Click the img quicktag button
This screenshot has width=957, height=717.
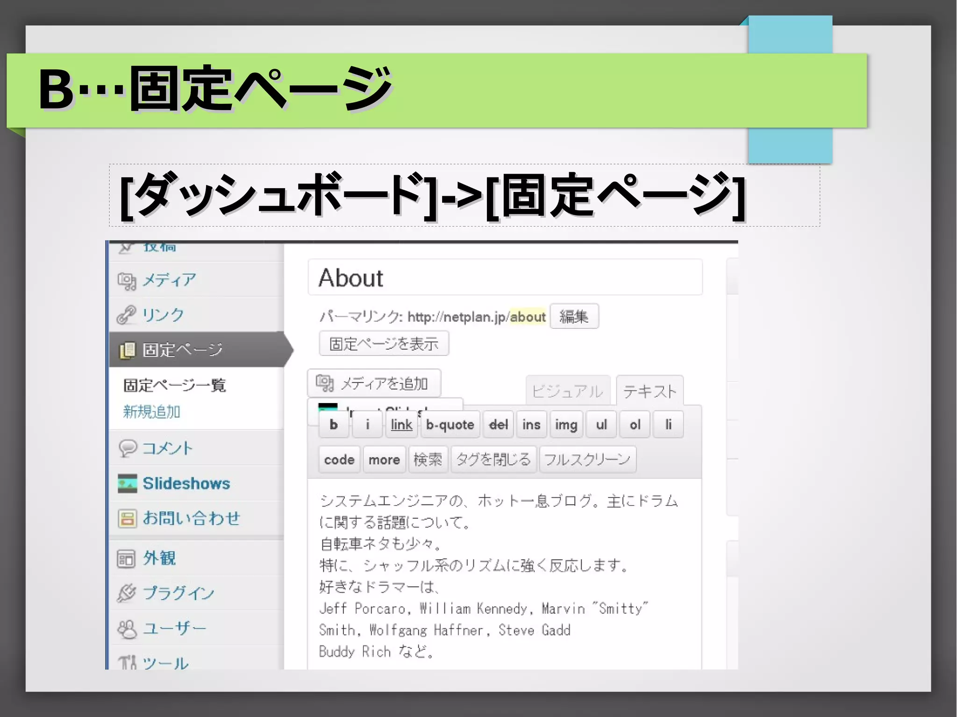(566, 425)
